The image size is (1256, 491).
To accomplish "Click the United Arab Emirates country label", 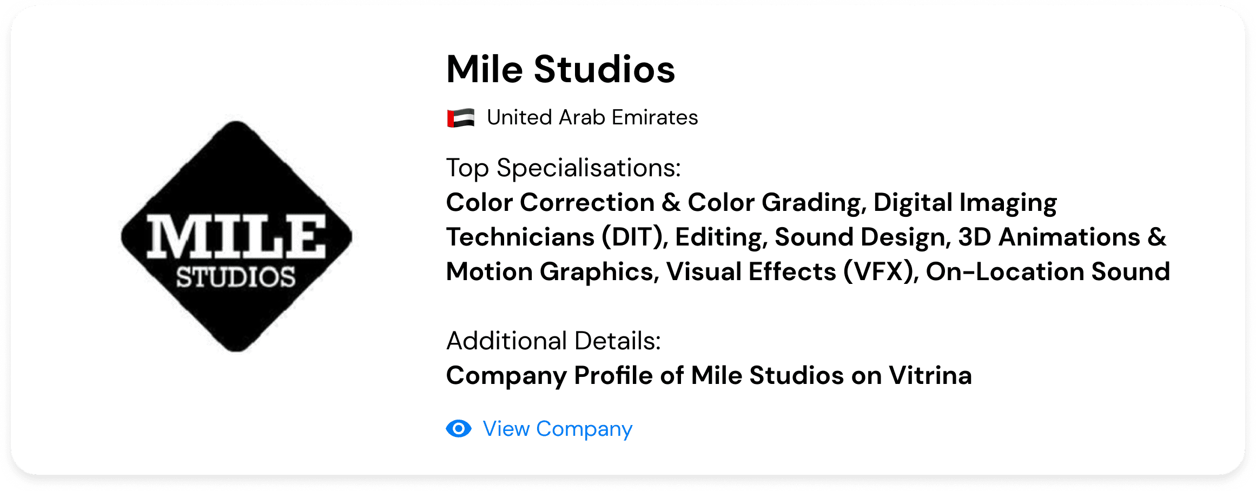I will point(592,117).
